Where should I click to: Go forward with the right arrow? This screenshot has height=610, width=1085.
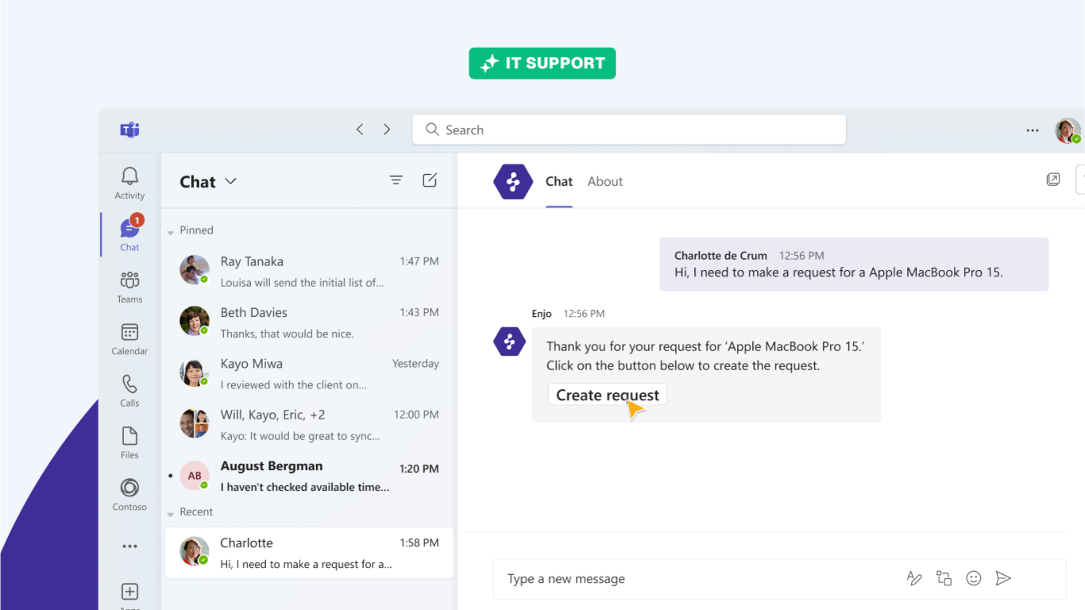pos(387,129)
